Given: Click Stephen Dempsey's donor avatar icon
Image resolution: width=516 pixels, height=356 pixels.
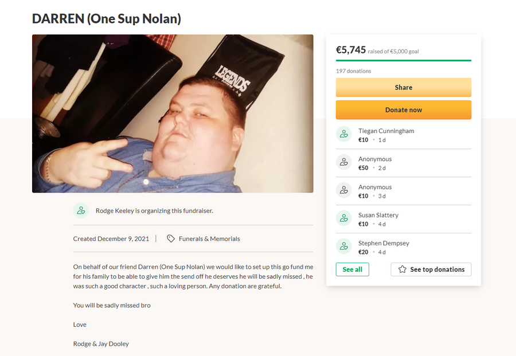Looking at the screenshot, I should click(x=344, y=247).
